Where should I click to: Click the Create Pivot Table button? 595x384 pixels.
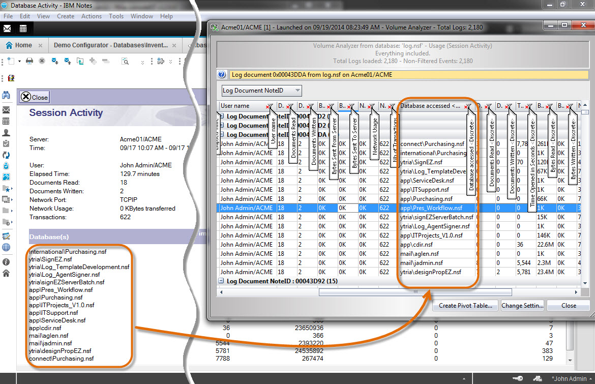click(x=466, y=306)
